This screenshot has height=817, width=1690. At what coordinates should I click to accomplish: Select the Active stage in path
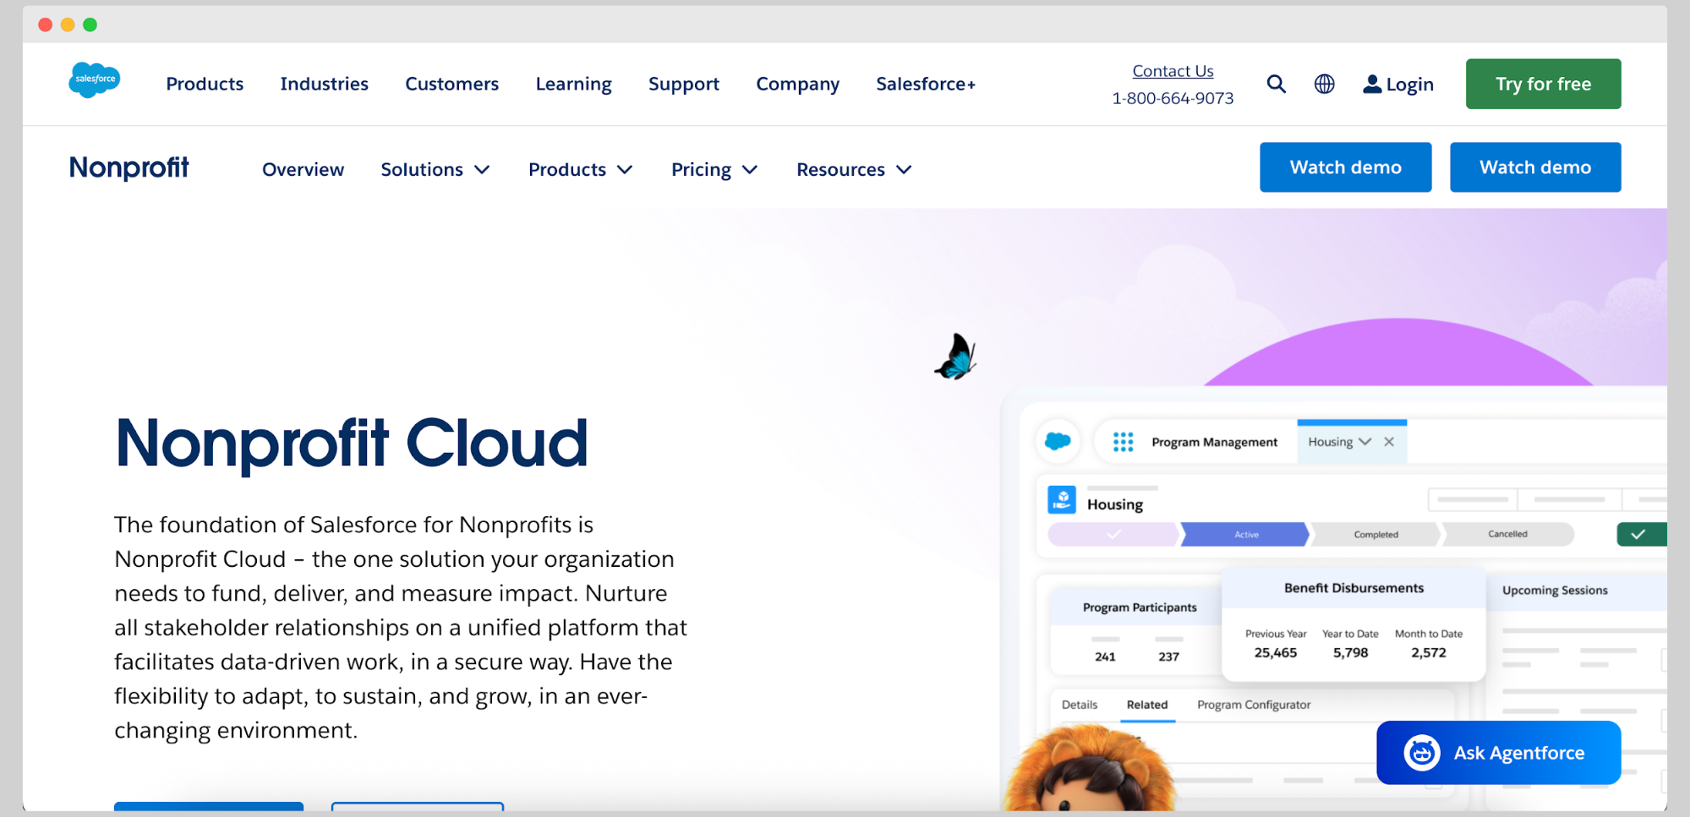tap(1245, 534)
